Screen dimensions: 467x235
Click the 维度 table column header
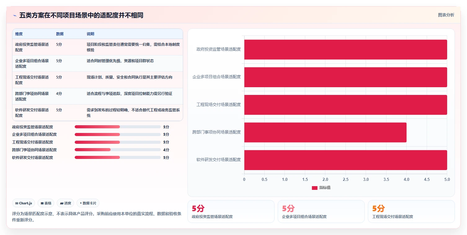[19, 34]
